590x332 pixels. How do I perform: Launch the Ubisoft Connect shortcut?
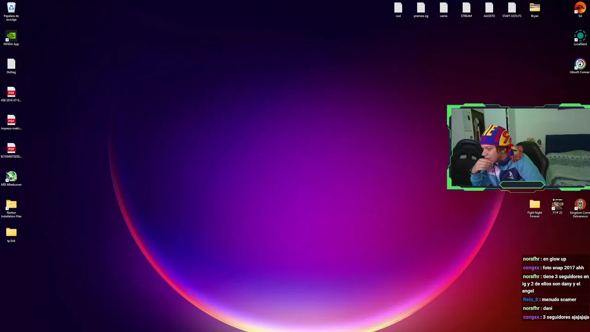pos(580,66)
